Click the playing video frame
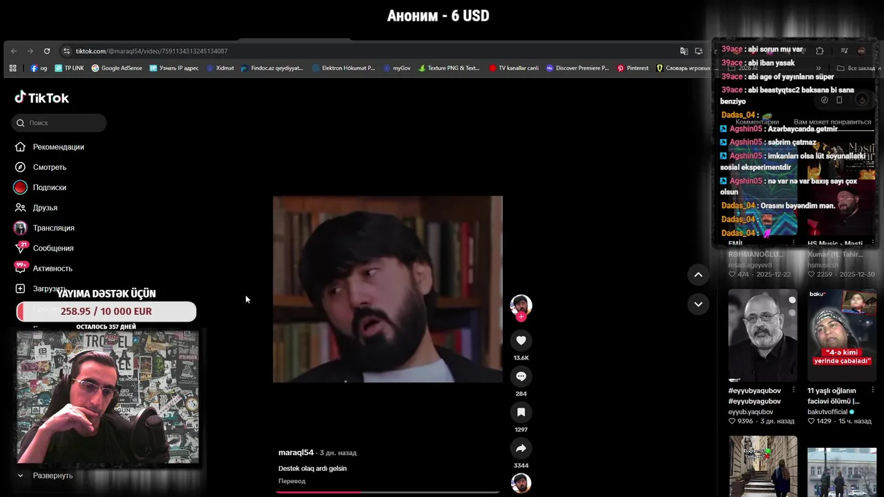Screen dimensions: 884x497 [x=387, y=289]
